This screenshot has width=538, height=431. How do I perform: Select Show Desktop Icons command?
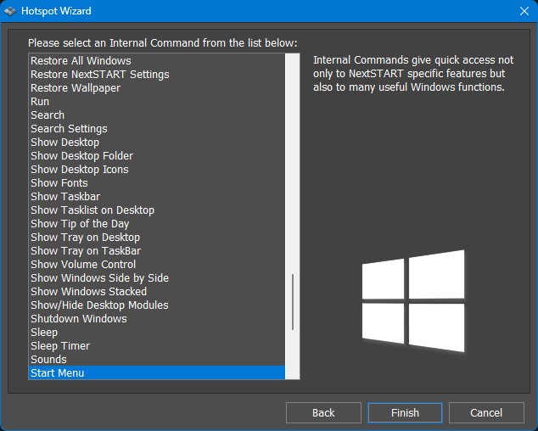click(157, 169)
